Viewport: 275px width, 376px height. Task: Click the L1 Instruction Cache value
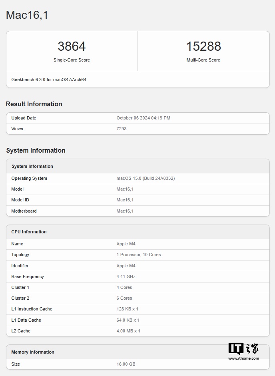[x=128, y=309]
